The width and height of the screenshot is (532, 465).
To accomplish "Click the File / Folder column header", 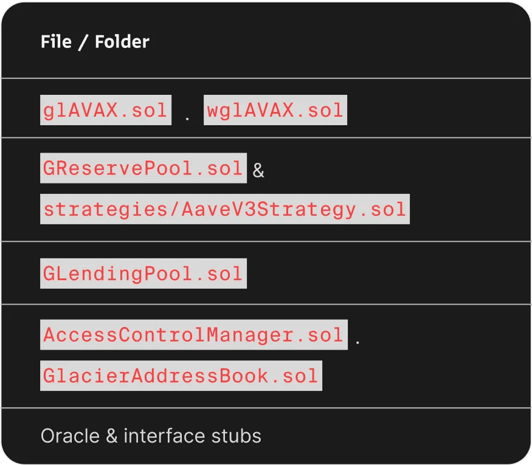I will point(95,42).
